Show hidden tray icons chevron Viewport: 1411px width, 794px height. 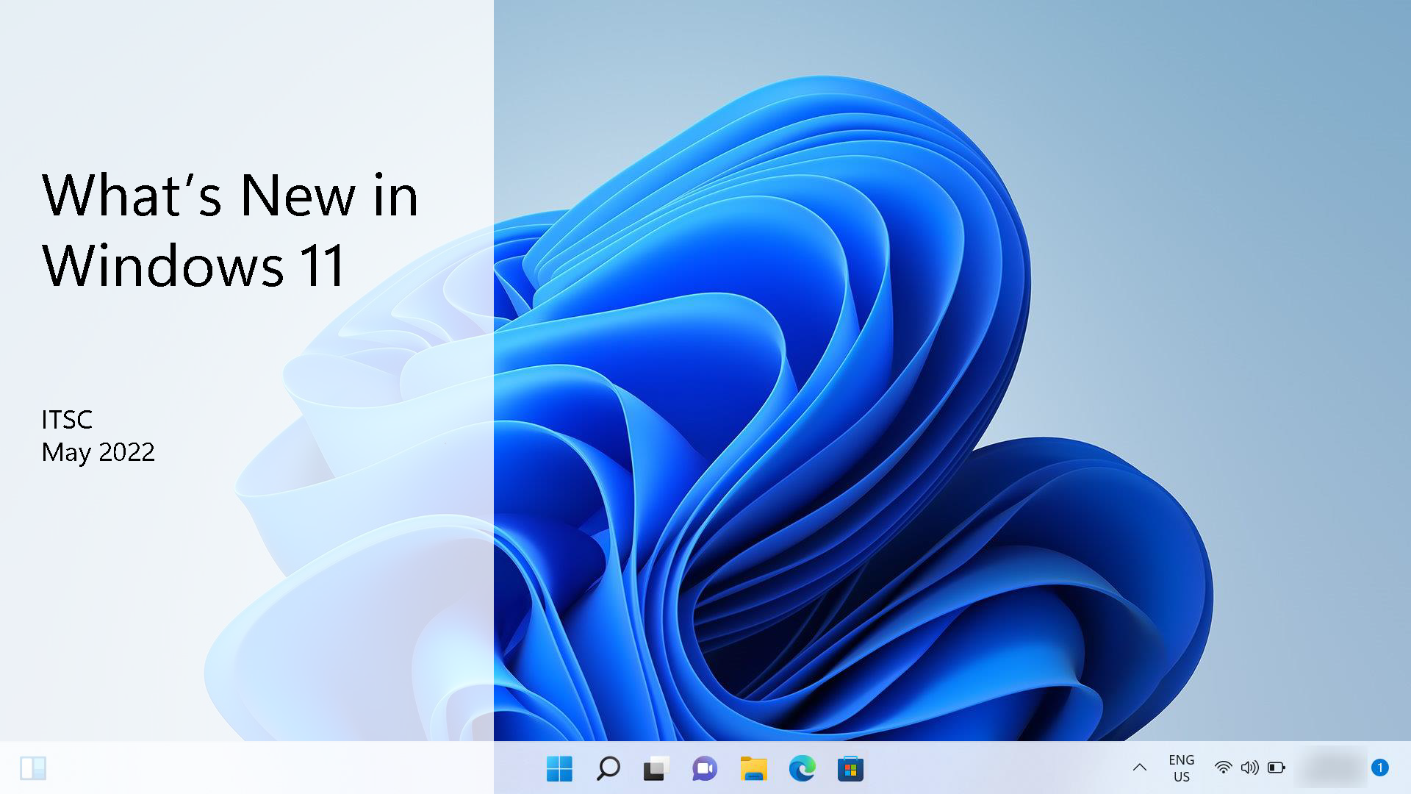(1140, 768)
